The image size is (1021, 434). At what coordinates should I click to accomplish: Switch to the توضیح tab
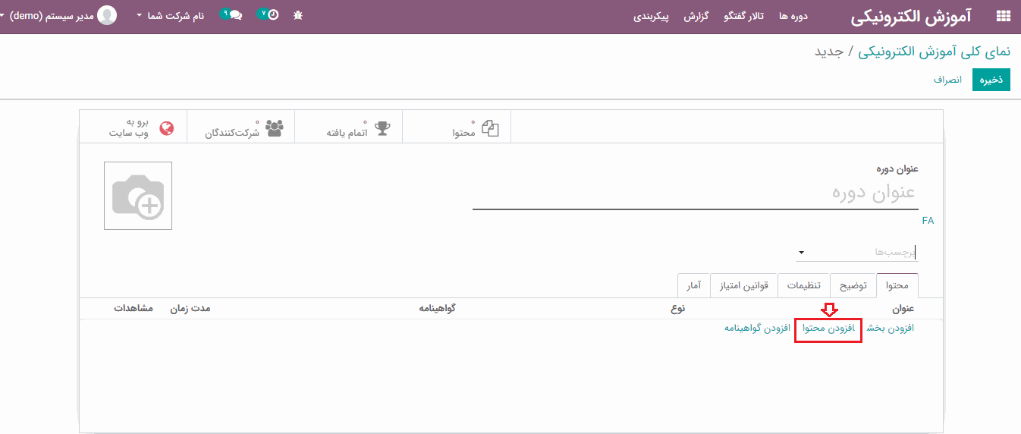853,286
